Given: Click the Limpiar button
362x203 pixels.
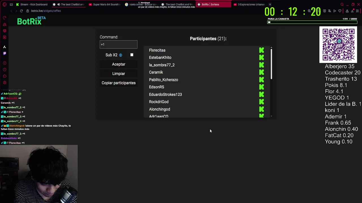Looking at the screenshot, I should (x=118, y=74).
